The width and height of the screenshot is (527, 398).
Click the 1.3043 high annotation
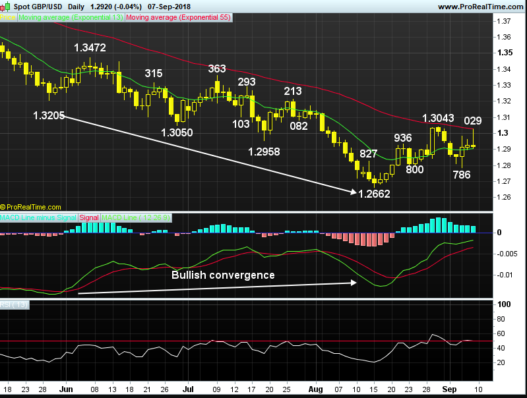[438, 118]
